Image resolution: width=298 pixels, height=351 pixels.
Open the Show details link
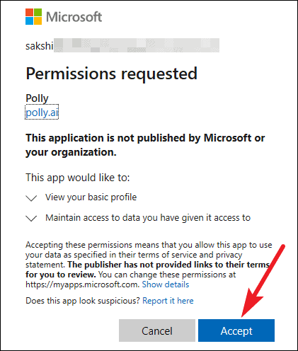tap(166, 284)
